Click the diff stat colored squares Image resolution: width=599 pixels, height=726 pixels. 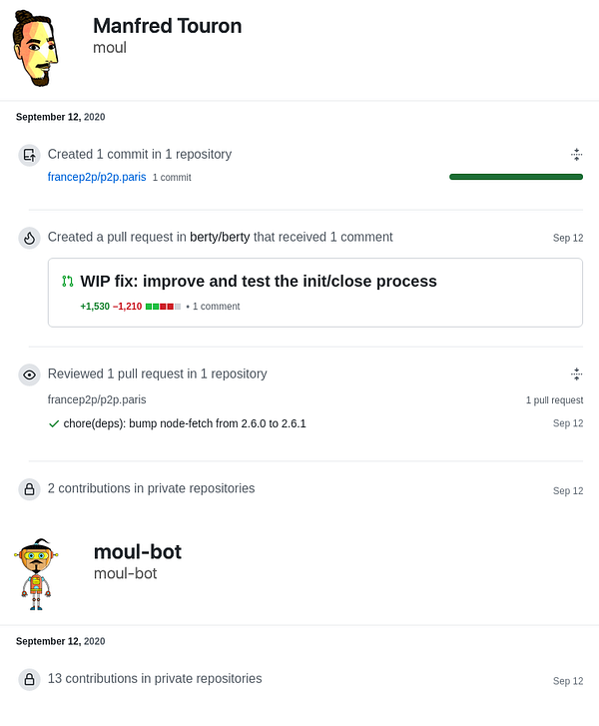[163, 307]
